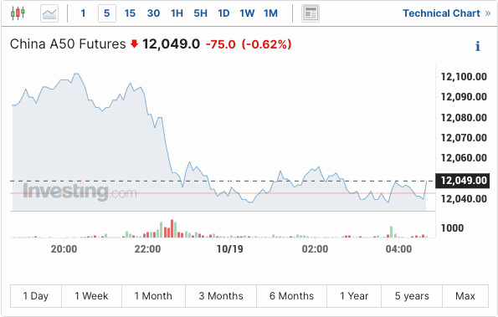Set range to 3 Months

pyautogui.click(x=221, y=296)
